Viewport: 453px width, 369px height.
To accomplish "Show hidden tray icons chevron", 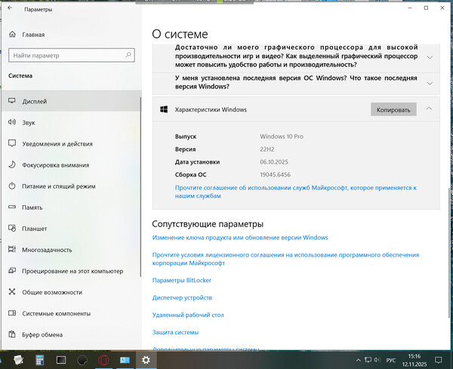I will coord(358,360).
